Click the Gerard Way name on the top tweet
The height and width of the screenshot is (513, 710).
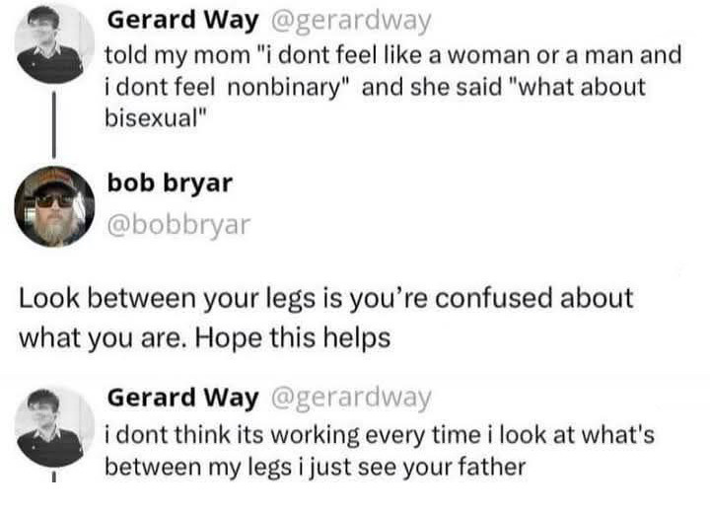[x=180, y=21]
